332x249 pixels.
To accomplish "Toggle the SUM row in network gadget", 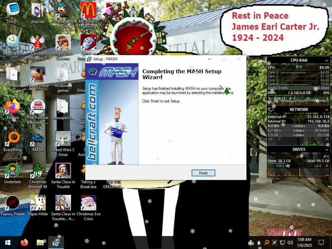I will click(x=299, y=135).
